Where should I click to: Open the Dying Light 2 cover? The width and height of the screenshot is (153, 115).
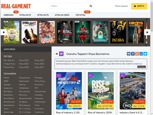coord(29,32)
